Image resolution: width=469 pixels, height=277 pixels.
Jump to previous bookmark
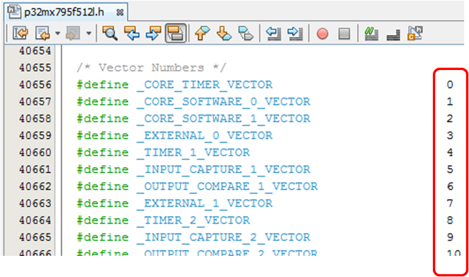point(202,33)
